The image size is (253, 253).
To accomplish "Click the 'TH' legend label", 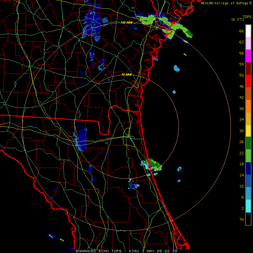I will 241,220.
